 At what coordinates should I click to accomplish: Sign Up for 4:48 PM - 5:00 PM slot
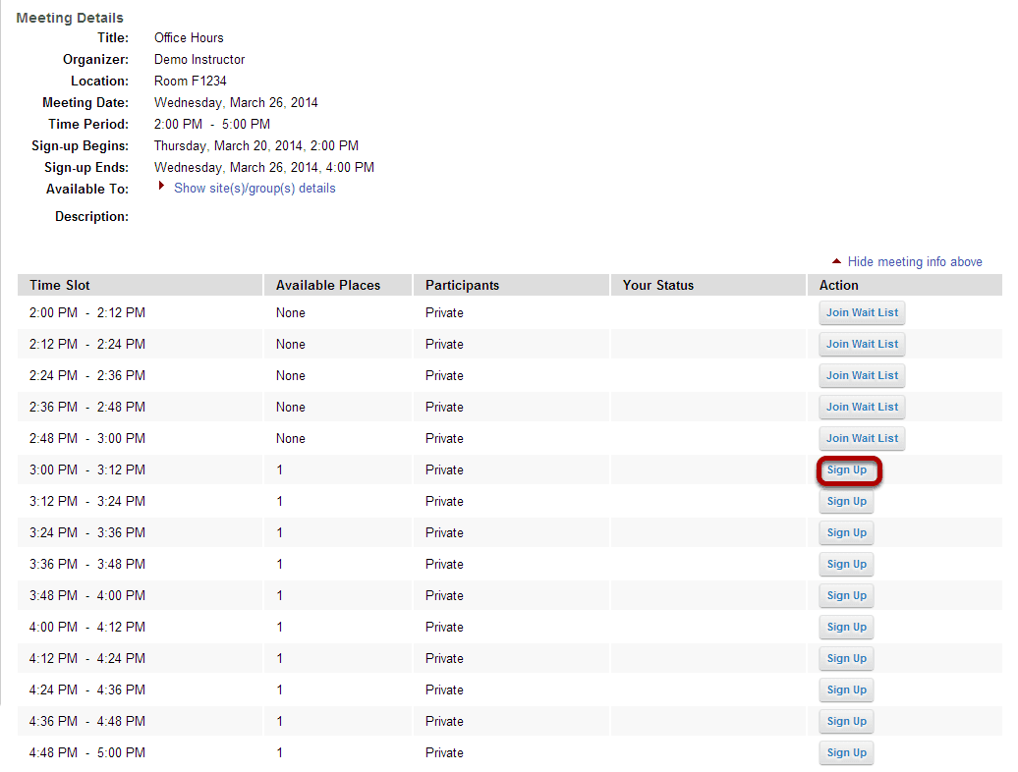tap(847, 753)
